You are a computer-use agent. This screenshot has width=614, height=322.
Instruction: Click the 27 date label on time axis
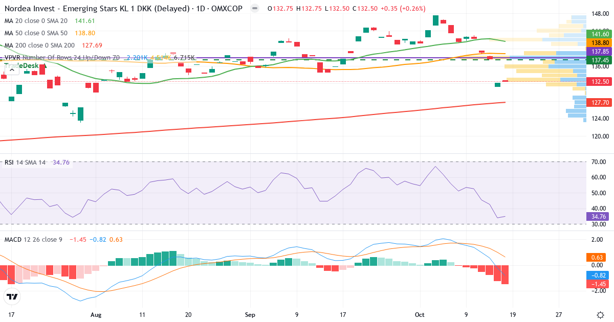[x=559, y=315]
